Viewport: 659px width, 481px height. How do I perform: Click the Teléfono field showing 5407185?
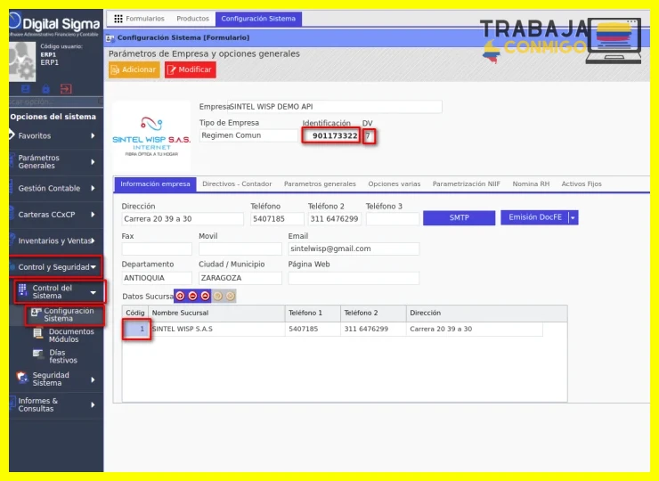[x=277, y=219]
